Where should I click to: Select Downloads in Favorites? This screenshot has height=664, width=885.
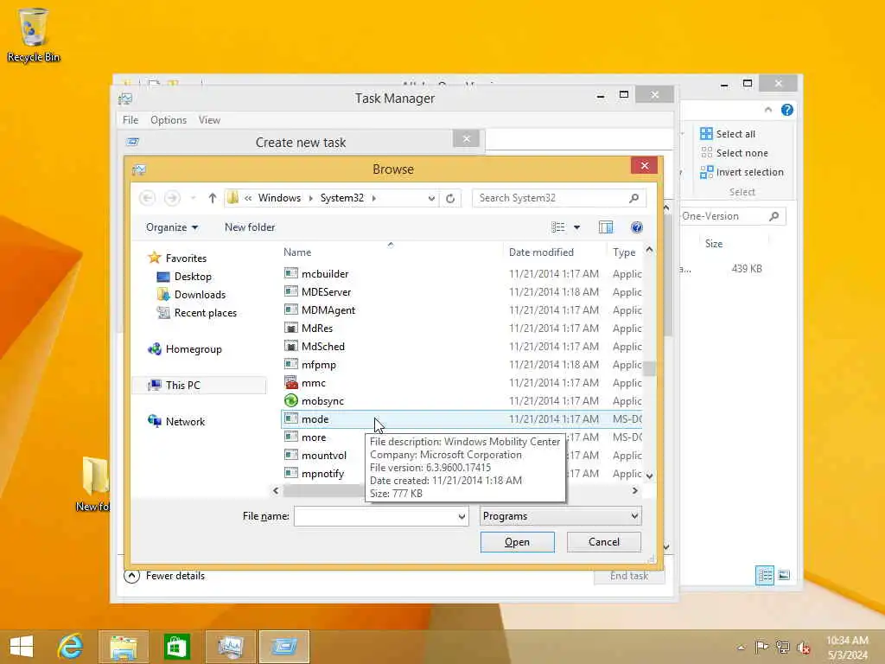200,294
